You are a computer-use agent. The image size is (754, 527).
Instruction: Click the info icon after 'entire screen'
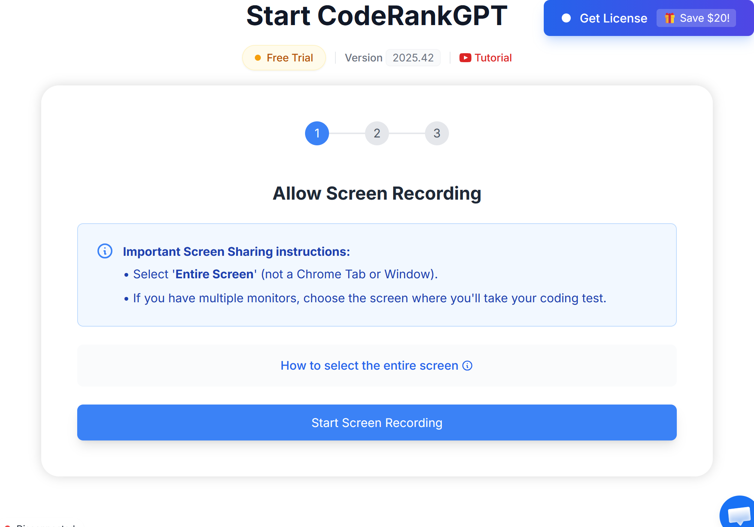(467, 366)
